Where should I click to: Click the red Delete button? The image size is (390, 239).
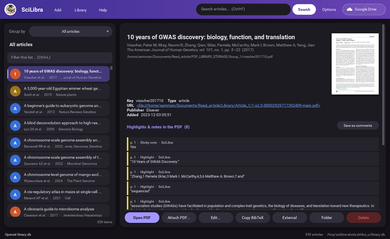click(x=364, y=218)
